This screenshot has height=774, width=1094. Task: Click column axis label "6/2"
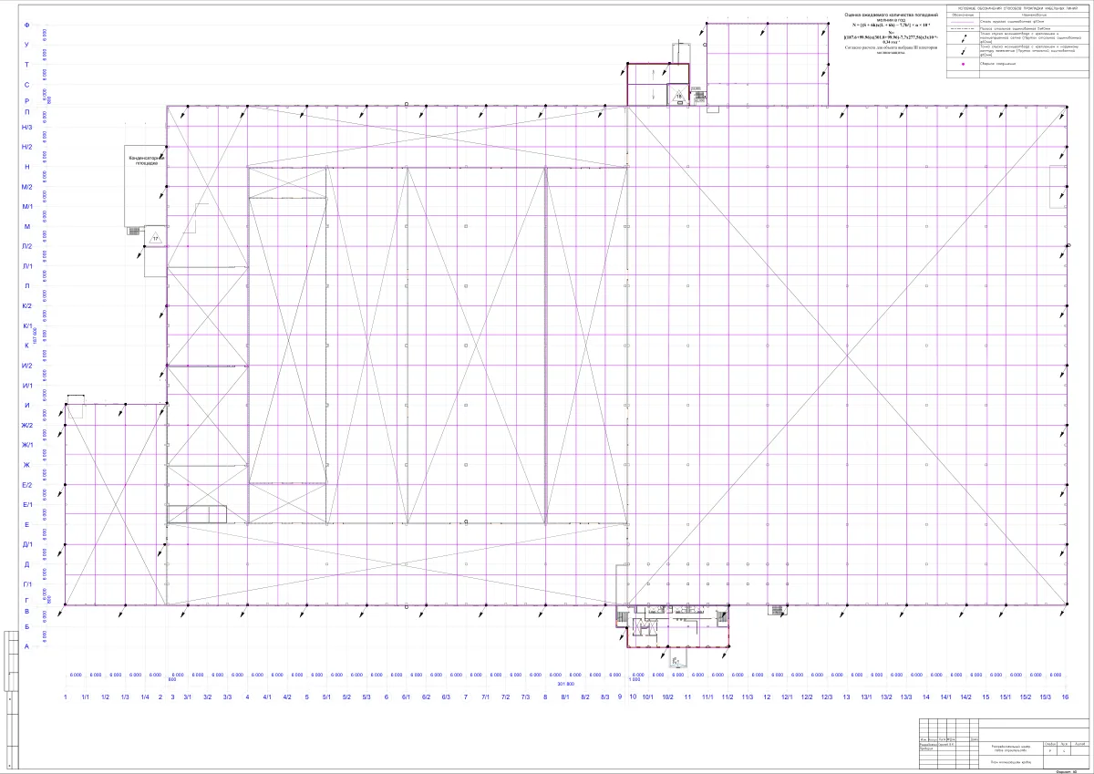point(426,697)
